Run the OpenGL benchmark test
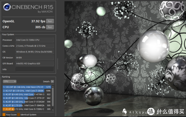186x117 pixels. (50, 21)
